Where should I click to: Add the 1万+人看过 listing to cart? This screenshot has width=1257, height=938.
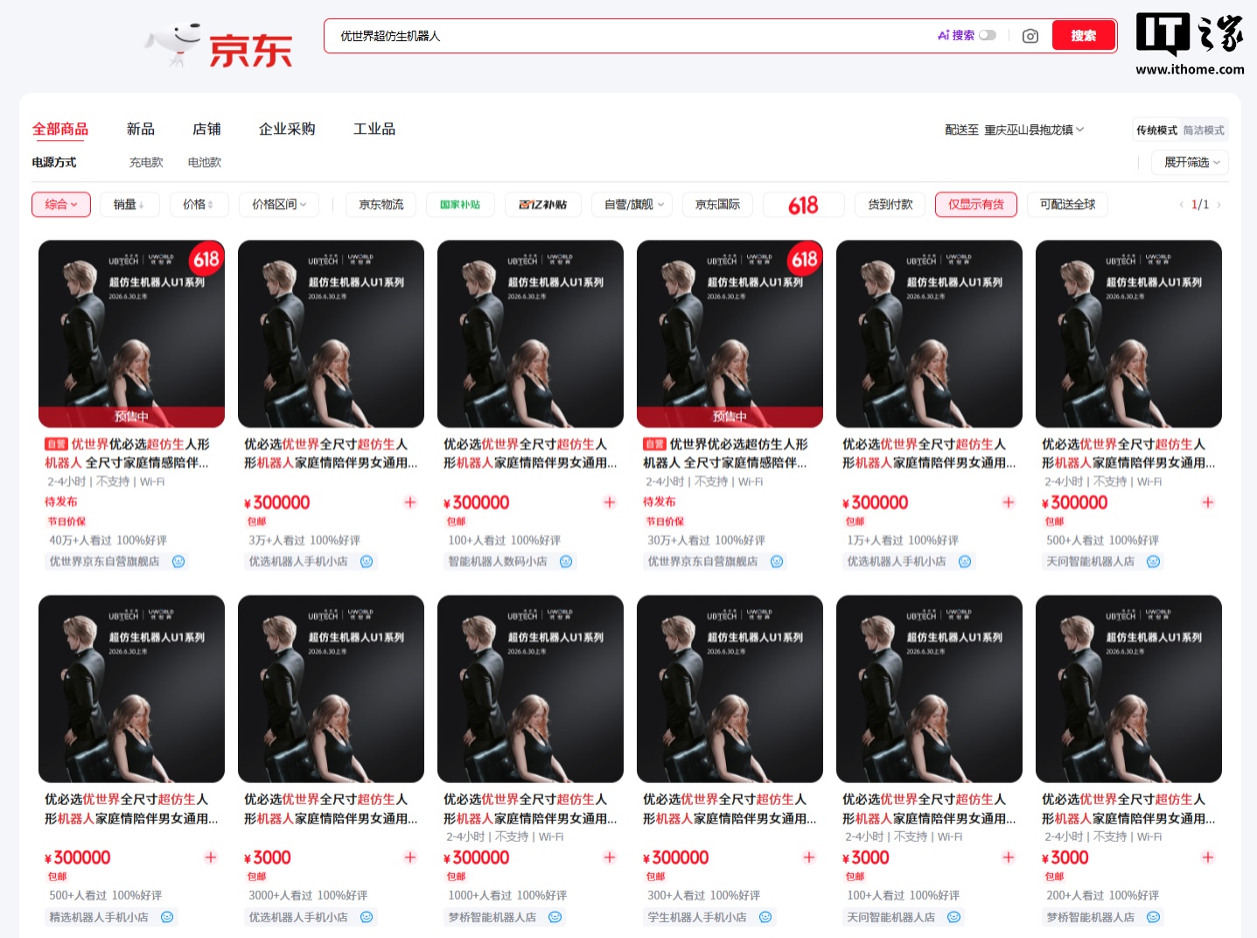coord(1009,502)
